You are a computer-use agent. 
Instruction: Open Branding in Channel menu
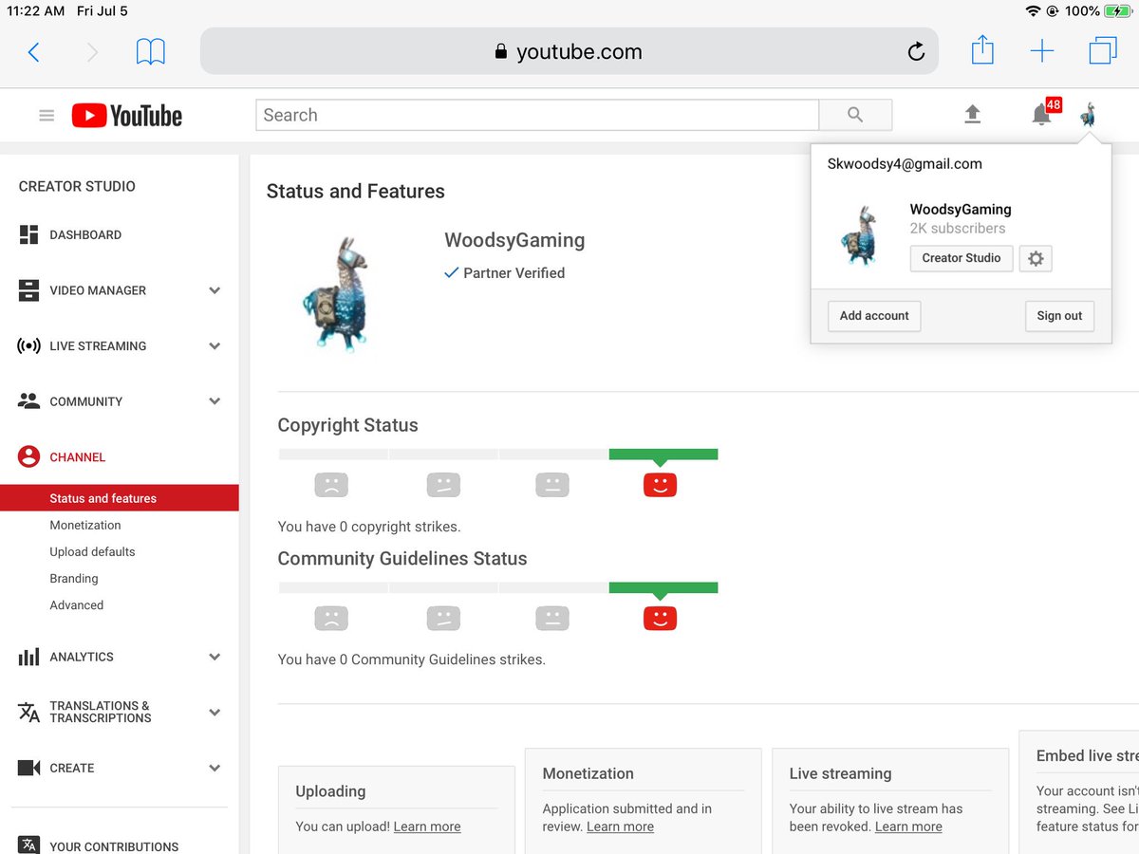74,578
